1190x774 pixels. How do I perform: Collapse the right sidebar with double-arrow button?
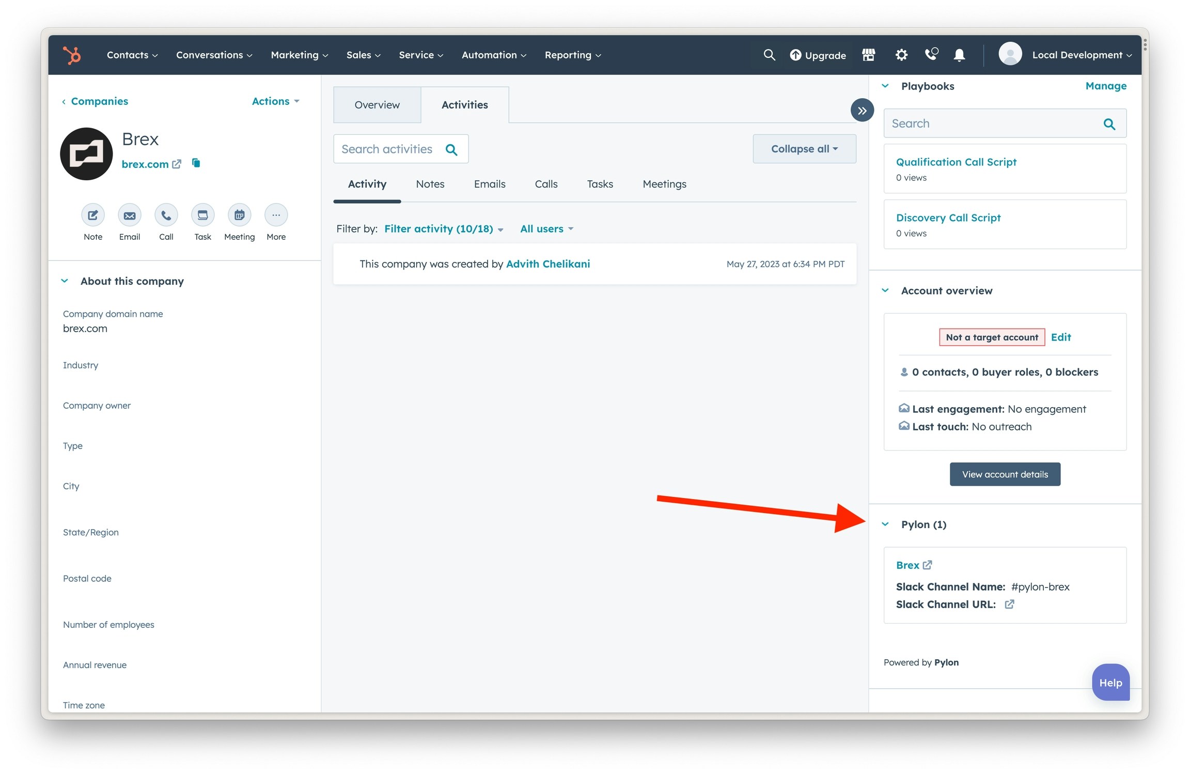(862, 110)
